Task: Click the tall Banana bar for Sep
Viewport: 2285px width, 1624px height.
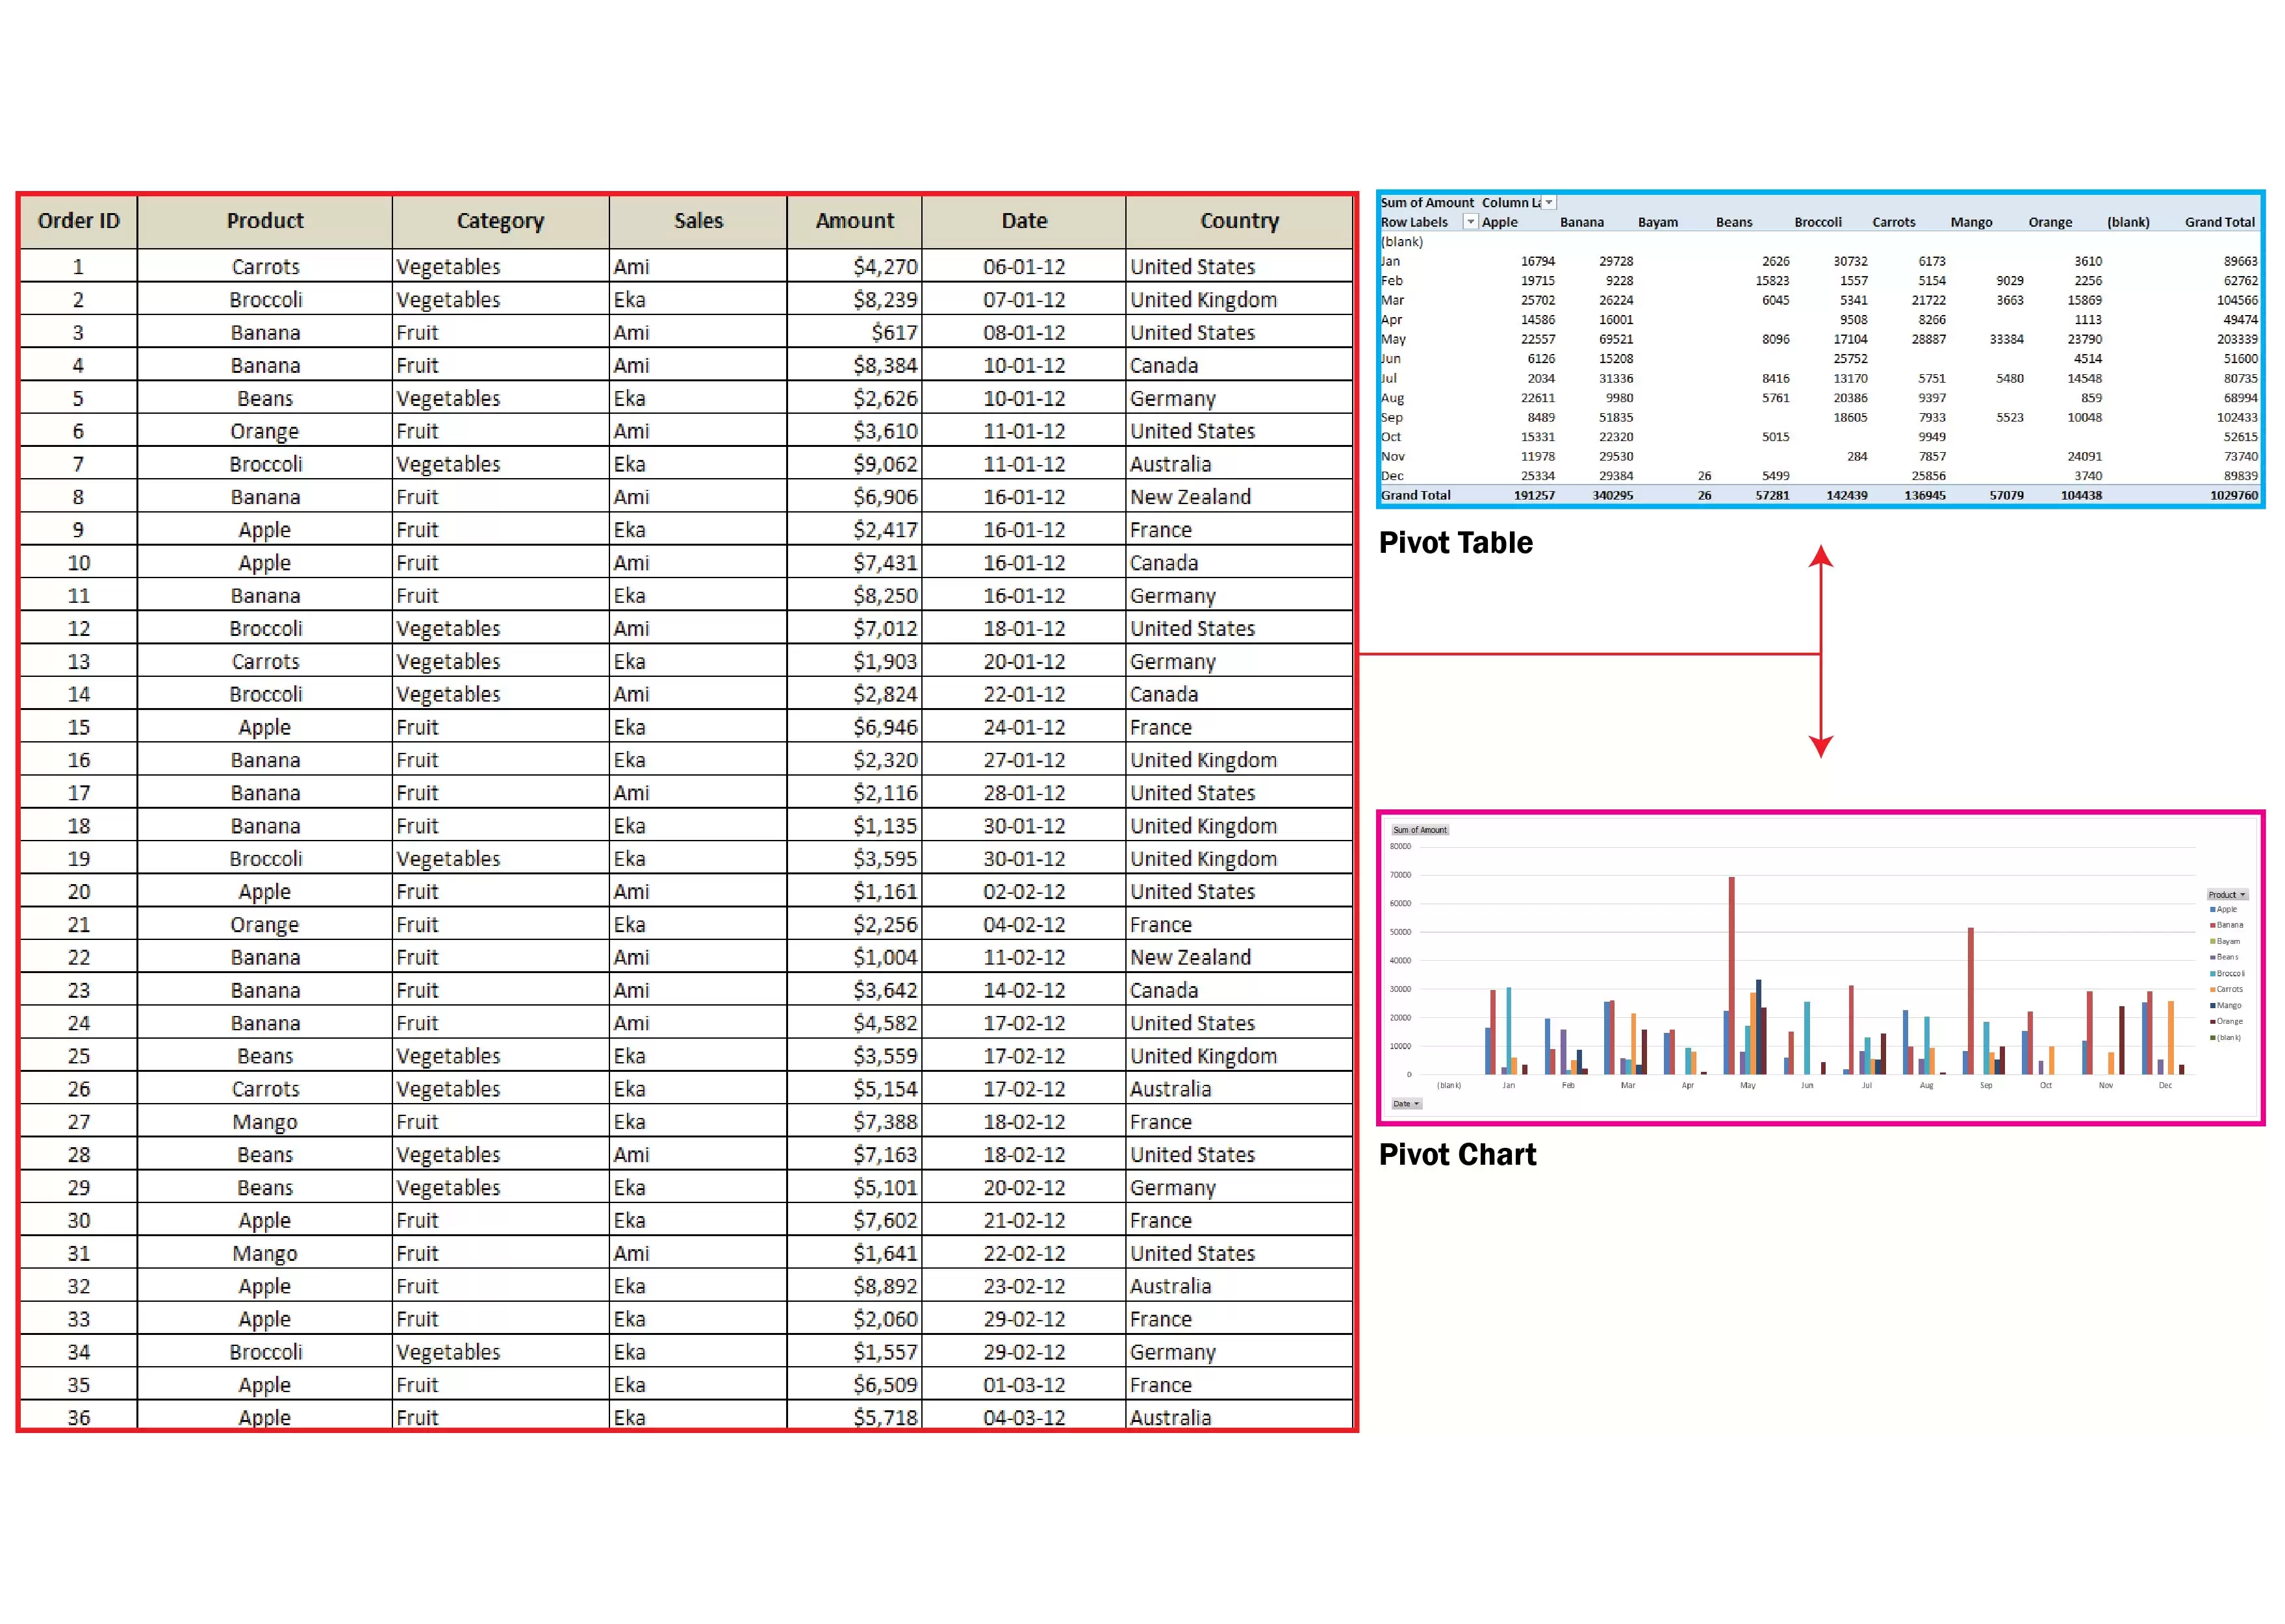Action: point(1970,1001)
